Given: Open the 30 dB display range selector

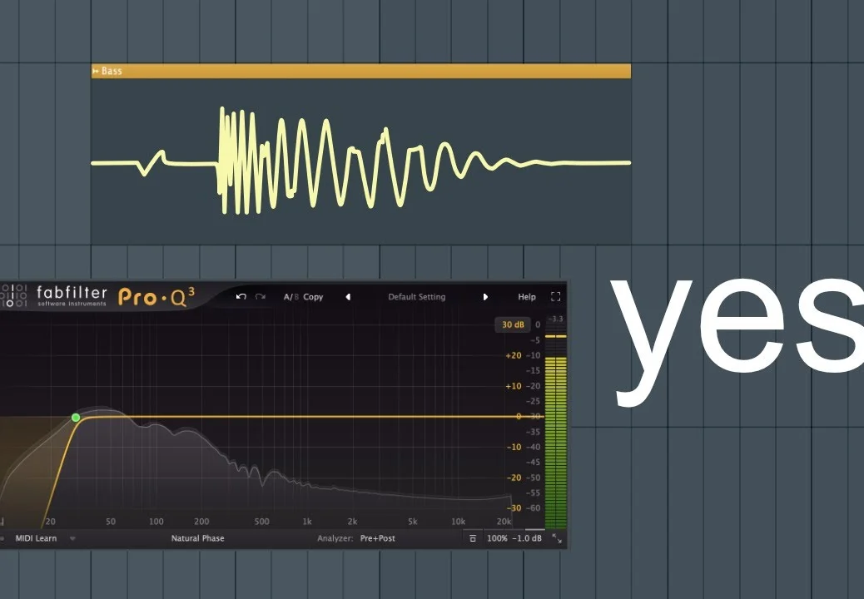Looking at the screenshot, I should (x=513, y=324).
